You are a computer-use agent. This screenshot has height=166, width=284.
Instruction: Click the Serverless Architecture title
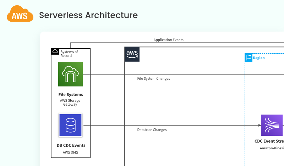[88, 15]
